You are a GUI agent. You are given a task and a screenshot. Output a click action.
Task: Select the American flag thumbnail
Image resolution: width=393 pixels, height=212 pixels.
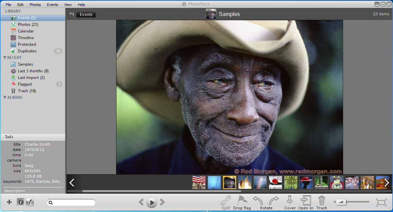pyautogui.click(x=199, y=182)
